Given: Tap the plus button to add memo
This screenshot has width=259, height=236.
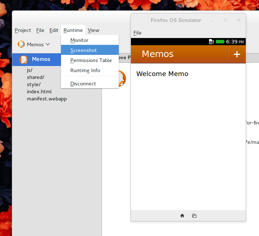Looking at the screenshot, I should (x=237, y=54).
